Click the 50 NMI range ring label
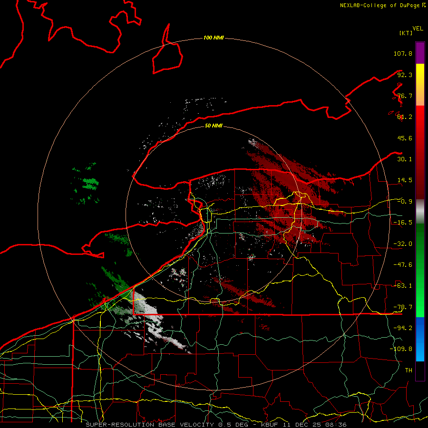 click(x=214, y=126)
